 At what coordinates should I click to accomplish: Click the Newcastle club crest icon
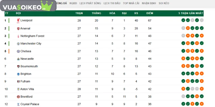tap(18, 59)
